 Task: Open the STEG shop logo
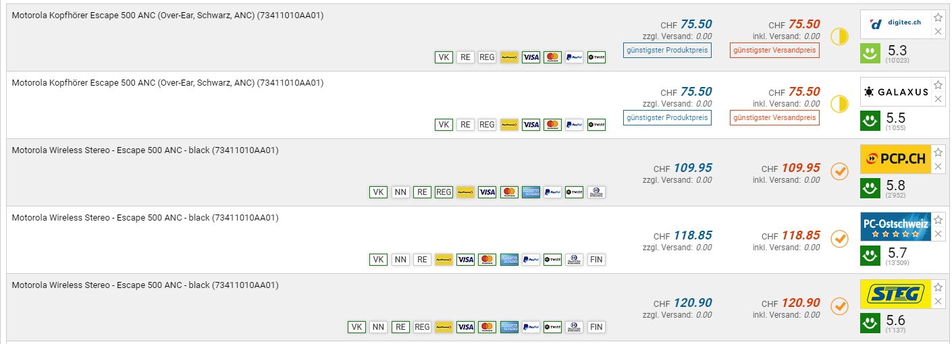click(895, 294)
